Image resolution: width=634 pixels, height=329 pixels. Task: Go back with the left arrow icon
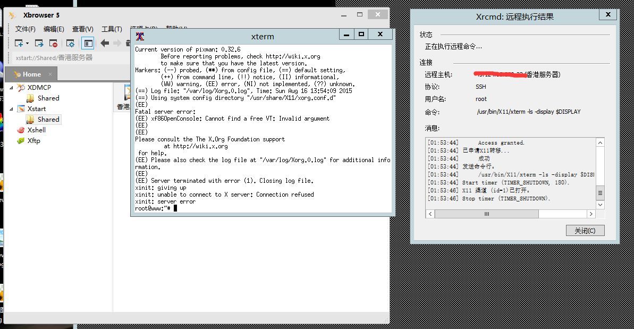(x=105, y=43)
